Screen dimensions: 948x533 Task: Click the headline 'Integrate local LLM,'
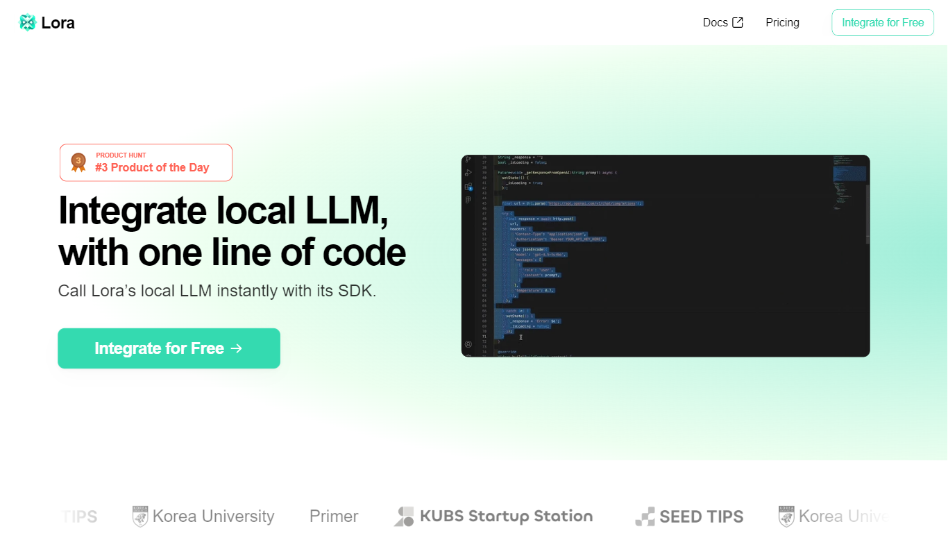point(223,210)
